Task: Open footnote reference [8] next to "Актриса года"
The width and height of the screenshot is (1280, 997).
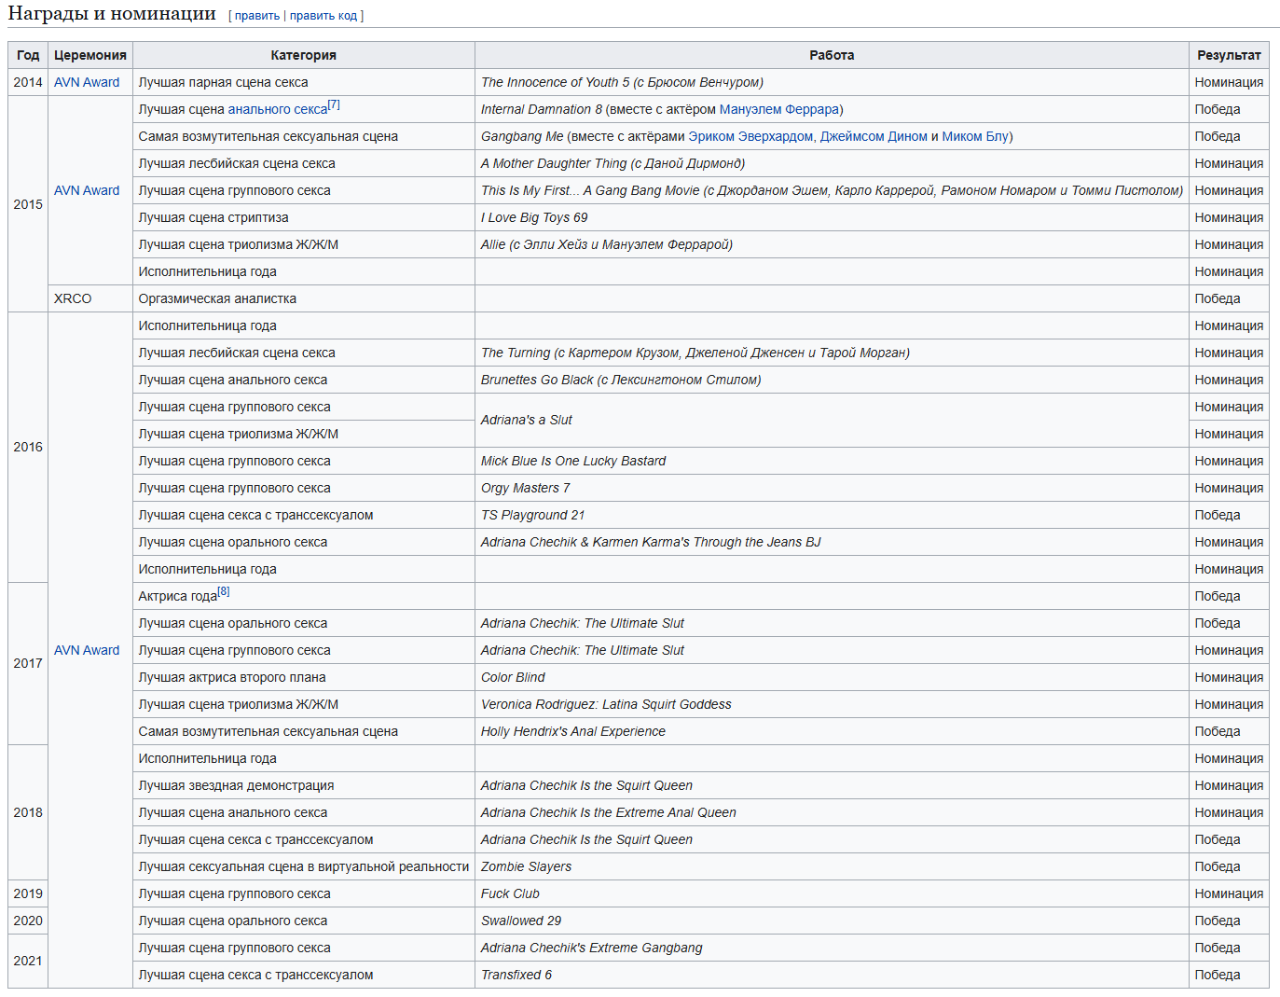Action: point(224,591)
